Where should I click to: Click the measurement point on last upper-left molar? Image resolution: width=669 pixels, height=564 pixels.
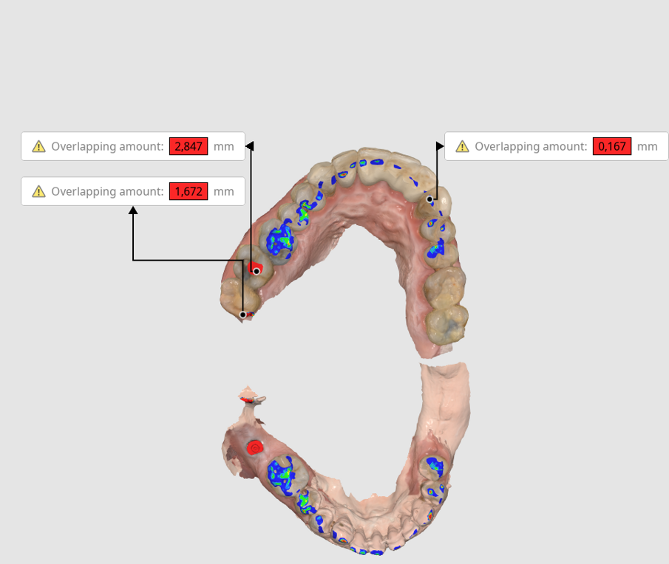[x=242, y=314]
